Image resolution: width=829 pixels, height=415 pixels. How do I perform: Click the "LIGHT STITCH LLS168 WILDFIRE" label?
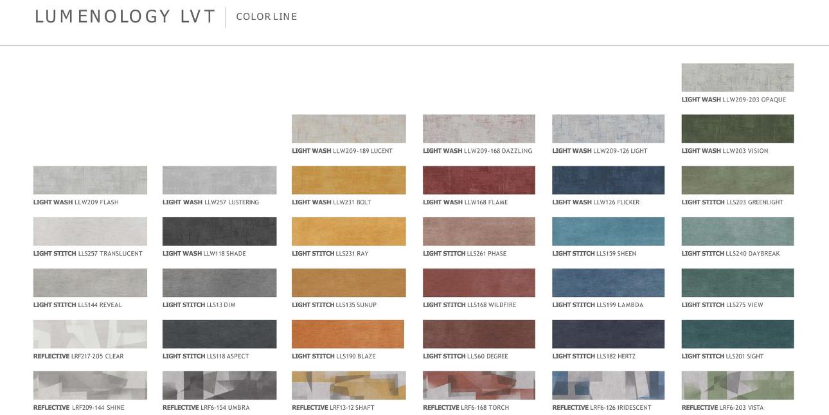click(x=470, y=305)
